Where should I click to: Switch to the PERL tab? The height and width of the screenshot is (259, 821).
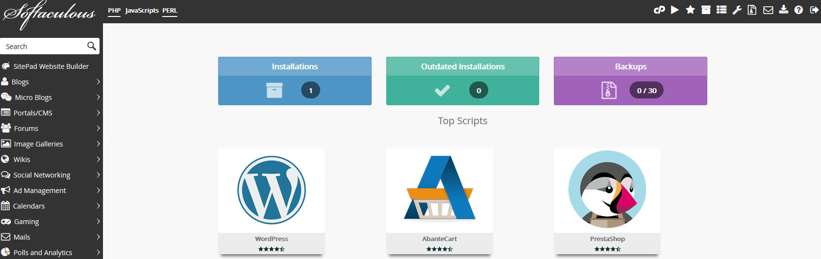click(170, 10)
